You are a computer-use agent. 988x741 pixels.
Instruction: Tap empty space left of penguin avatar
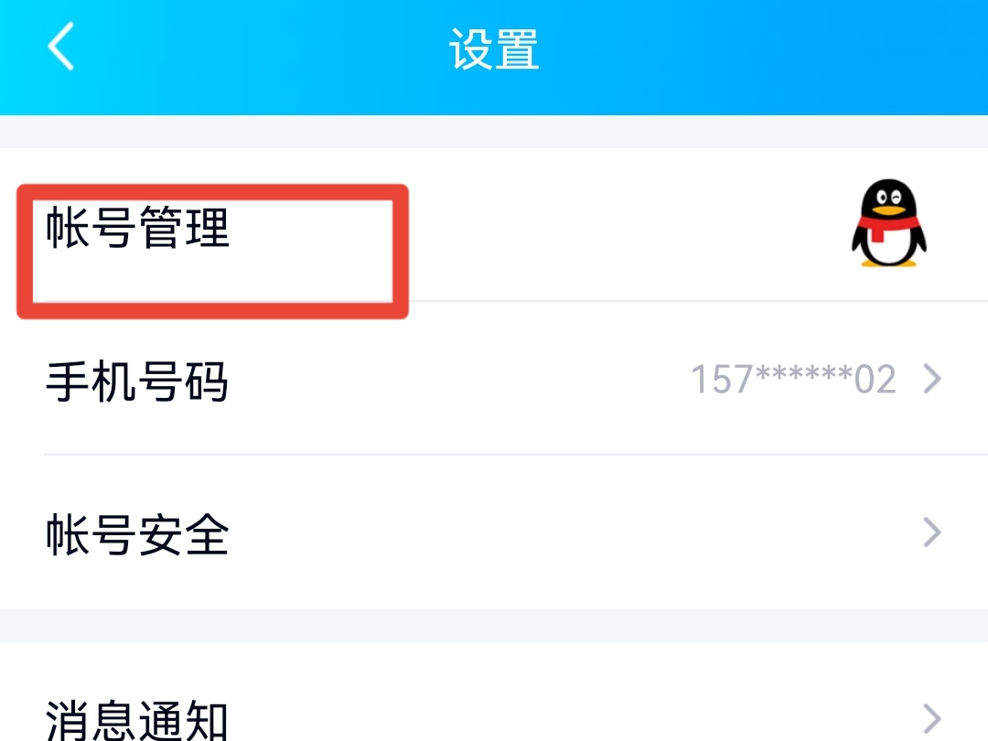coord(630,224)
